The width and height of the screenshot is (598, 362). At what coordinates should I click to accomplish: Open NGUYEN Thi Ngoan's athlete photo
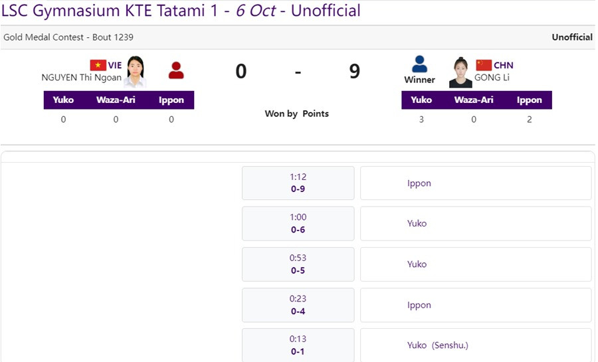point(135,71)
